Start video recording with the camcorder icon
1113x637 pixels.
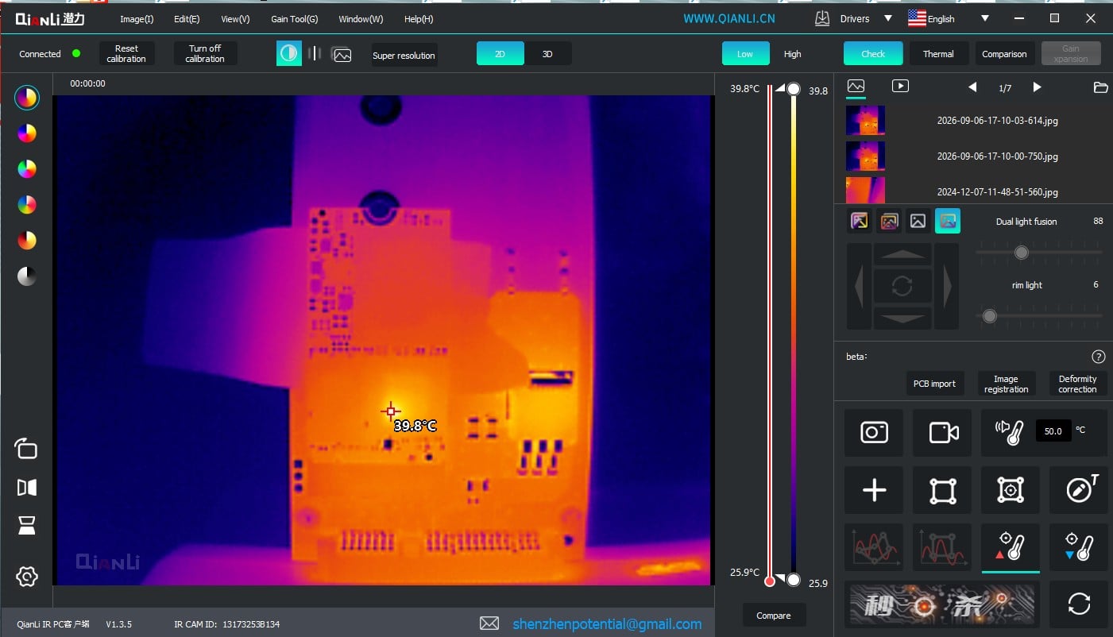[x=943, y=433]
